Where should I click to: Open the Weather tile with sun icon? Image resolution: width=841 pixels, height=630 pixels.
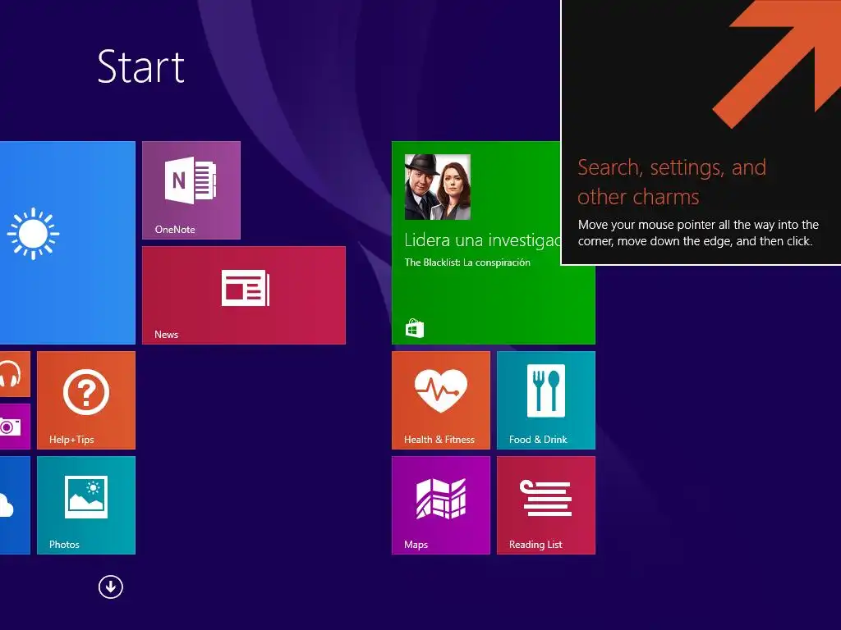[67, 243]
